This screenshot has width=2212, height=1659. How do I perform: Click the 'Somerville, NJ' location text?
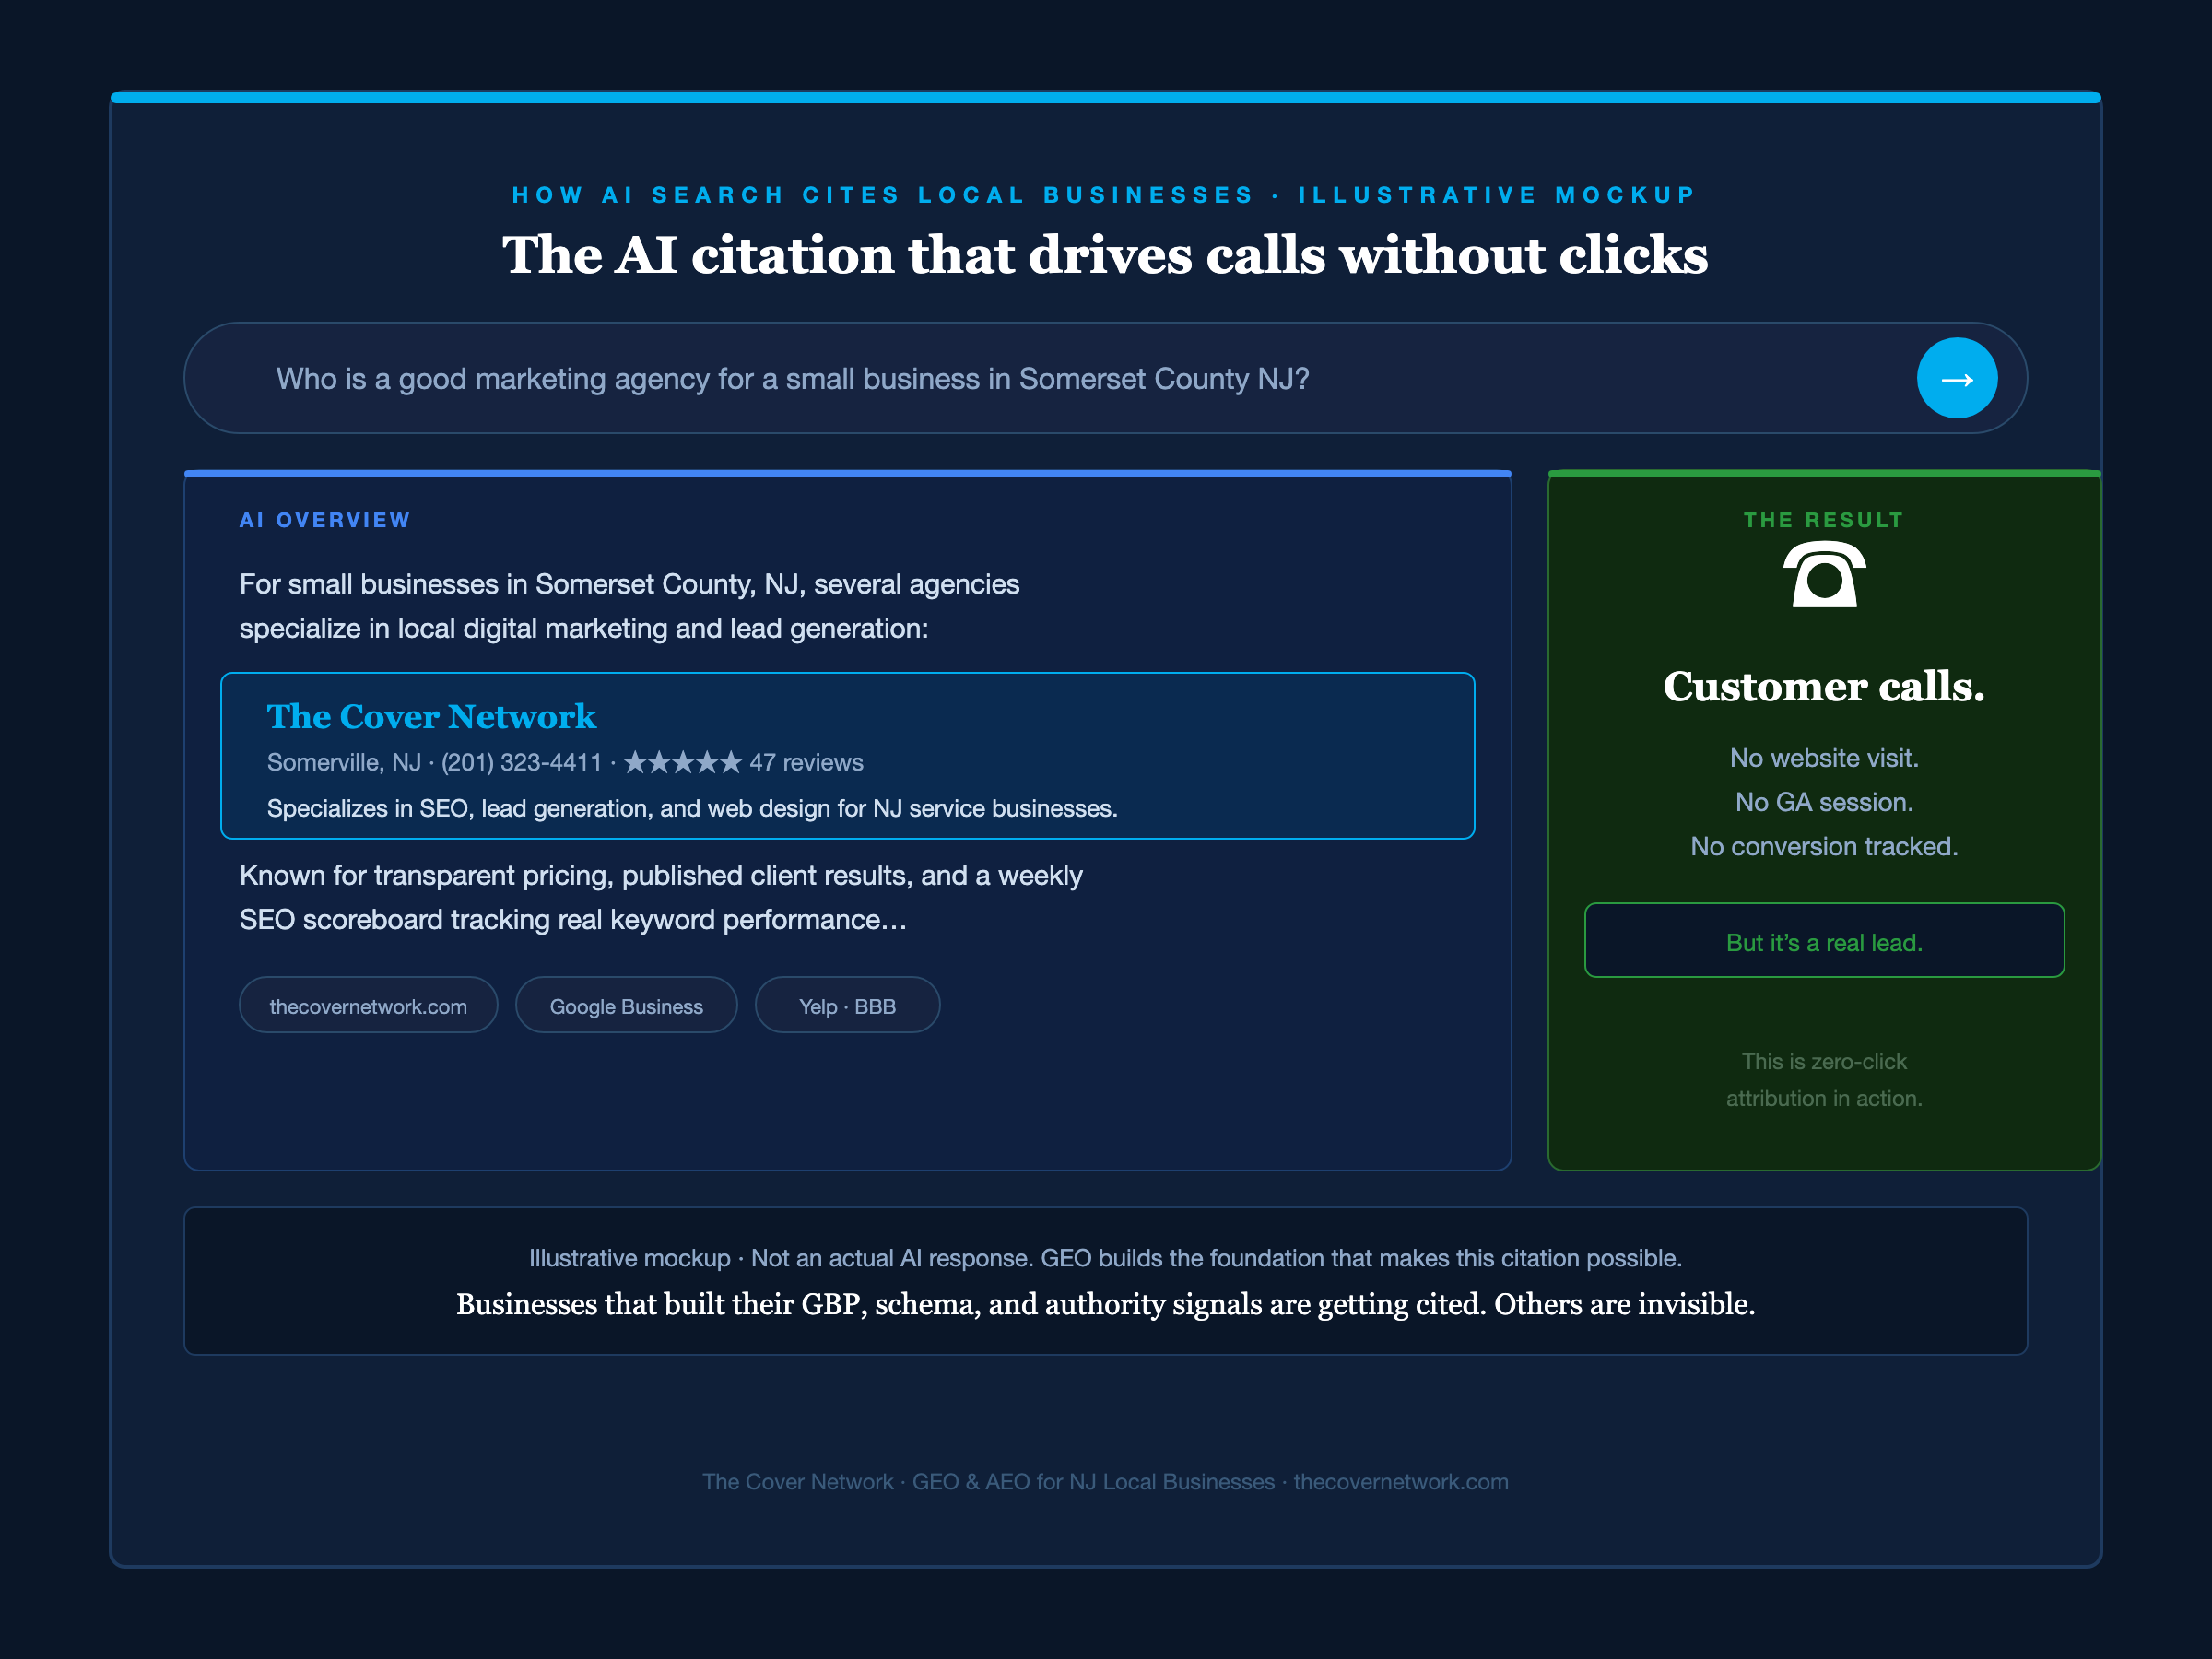point(344,763)
